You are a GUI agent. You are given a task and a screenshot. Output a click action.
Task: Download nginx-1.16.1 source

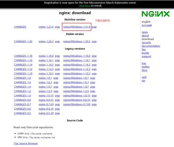tap(46, 60)
